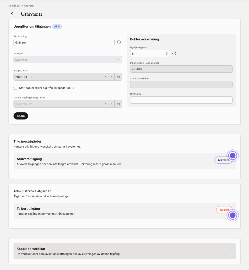Enable Startdatum skiljer sig från inköpsdatum checkbox
The height and width of the screenshot is (270, 249).
pyautogui.click(x=15, y=88)
